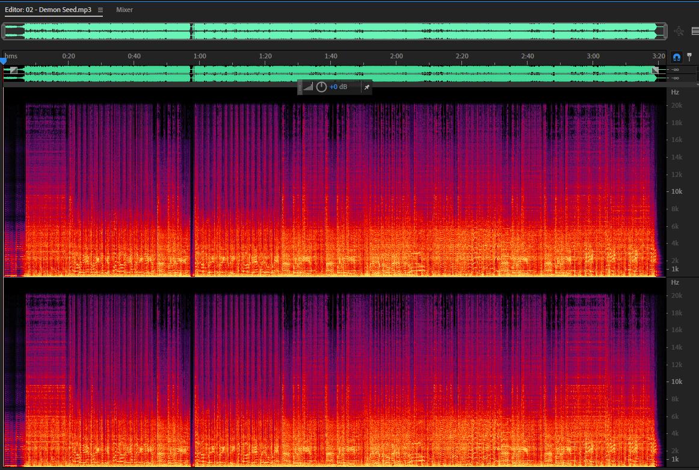Click the +0 dB gain value
Viewport: 699px width, 470px height.
(x=338, y=87)
